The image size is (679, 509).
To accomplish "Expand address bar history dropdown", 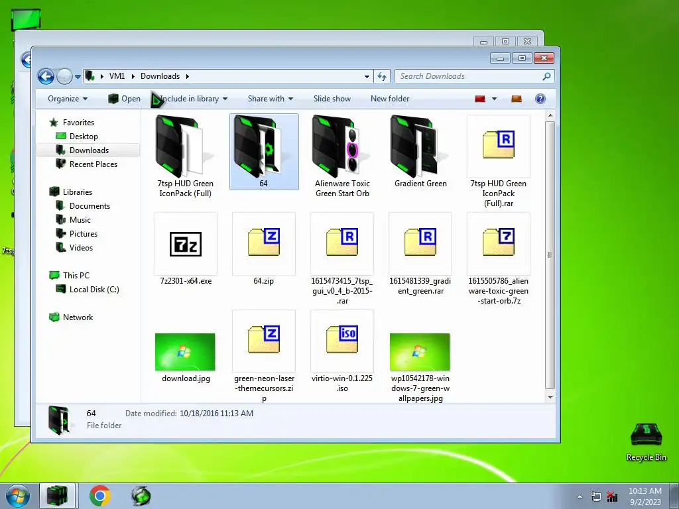I will (x=367, y=77).
